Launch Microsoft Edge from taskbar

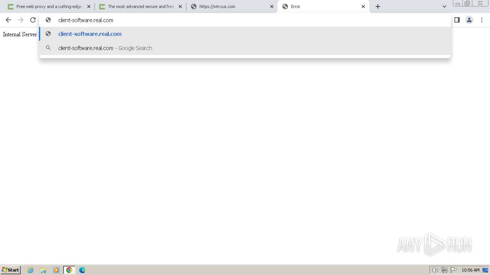pyautogui.click(x=82, y=270)
